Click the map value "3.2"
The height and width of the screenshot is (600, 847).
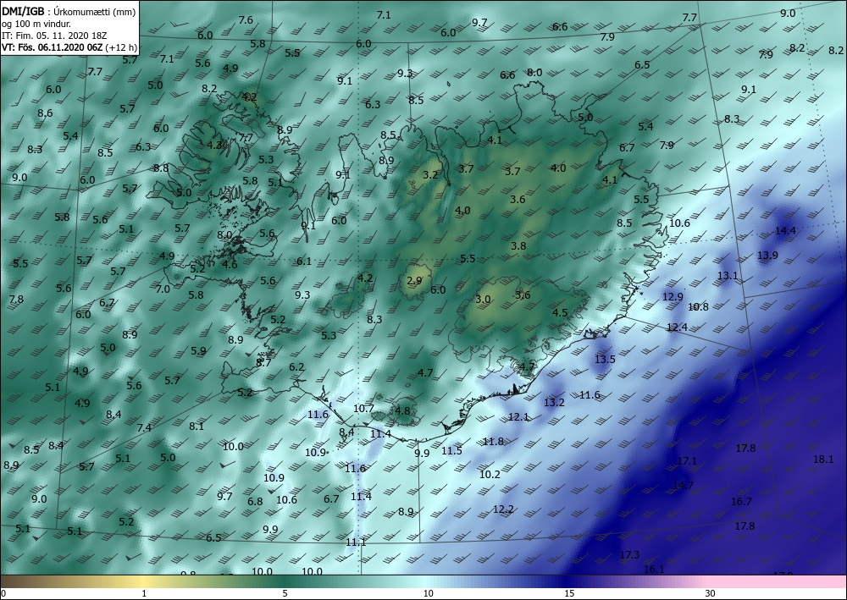tap(430, 175)
